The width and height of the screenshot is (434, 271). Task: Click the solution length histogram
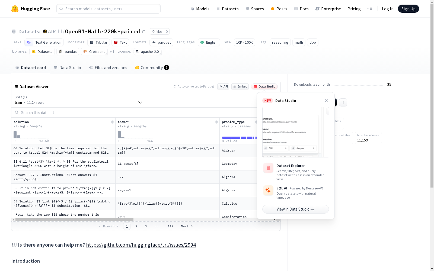[x=31, y=135]
